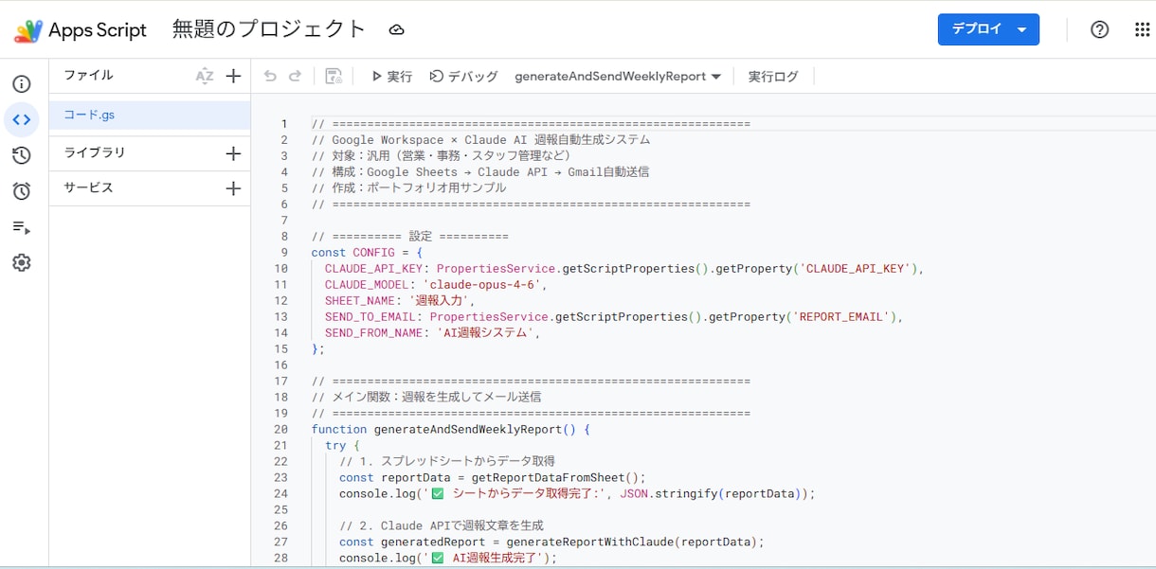1156x569 pixels.
Task: Add a library with plus icon
Action: click(x=234, y=153)
